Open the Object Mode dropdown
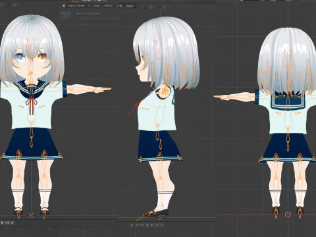This screenshot has width=316, height=237. coord(76,6)
